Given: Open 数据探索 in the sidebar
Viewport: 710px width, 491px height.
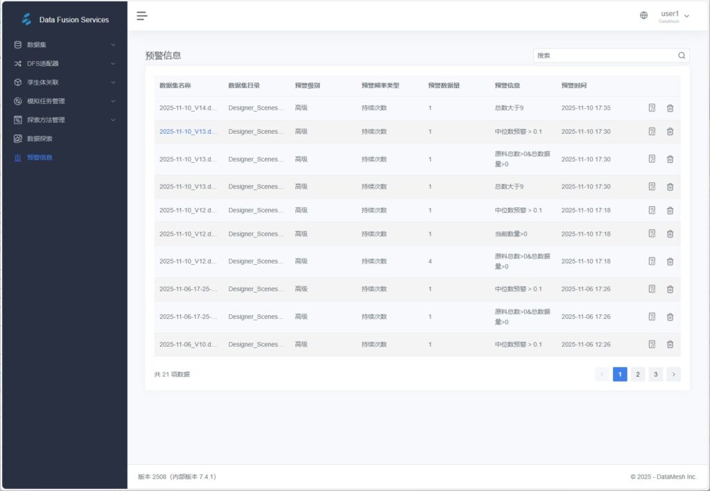Looking at the screenshot, I should (40, 139).
